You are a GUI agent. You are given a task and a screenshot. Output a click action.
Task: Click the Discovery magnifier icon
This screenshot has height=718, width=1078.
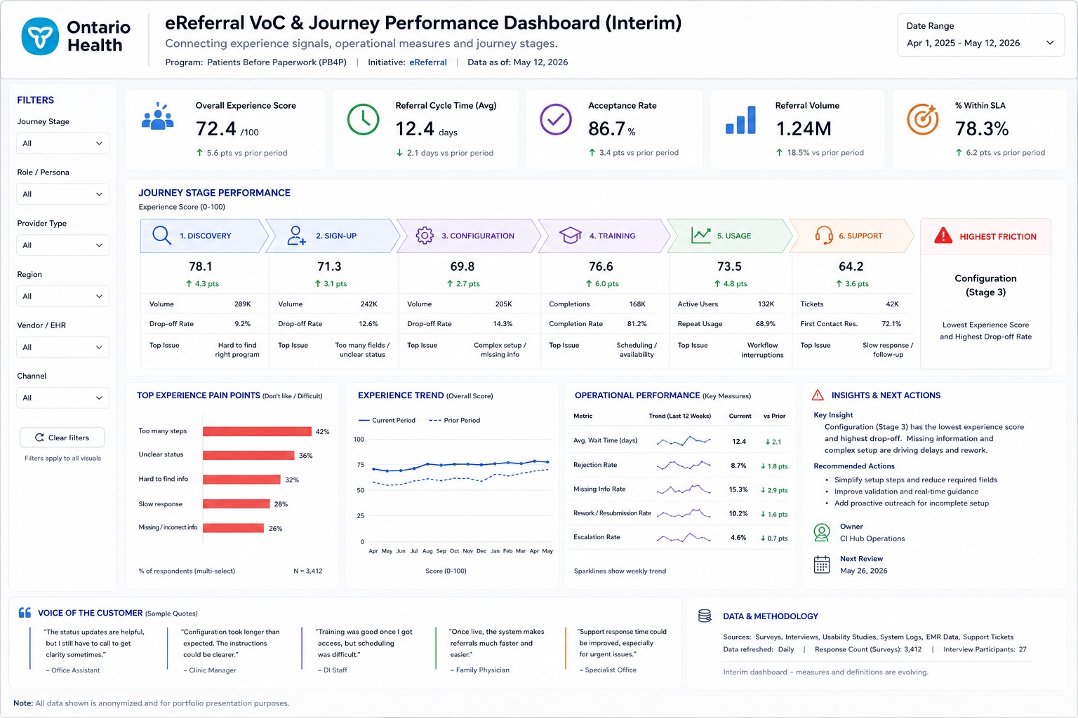[161, 236]
